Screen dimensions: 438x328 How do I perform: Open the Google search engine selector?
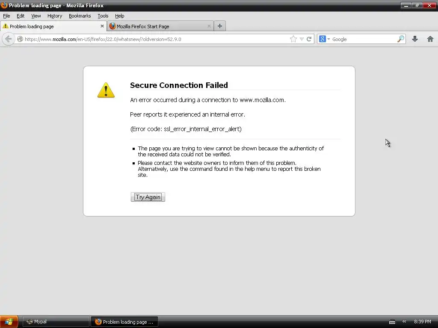pos(325,39)
